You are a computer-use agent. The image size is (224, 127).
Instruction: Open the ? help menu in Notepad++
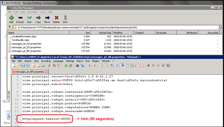113,61
